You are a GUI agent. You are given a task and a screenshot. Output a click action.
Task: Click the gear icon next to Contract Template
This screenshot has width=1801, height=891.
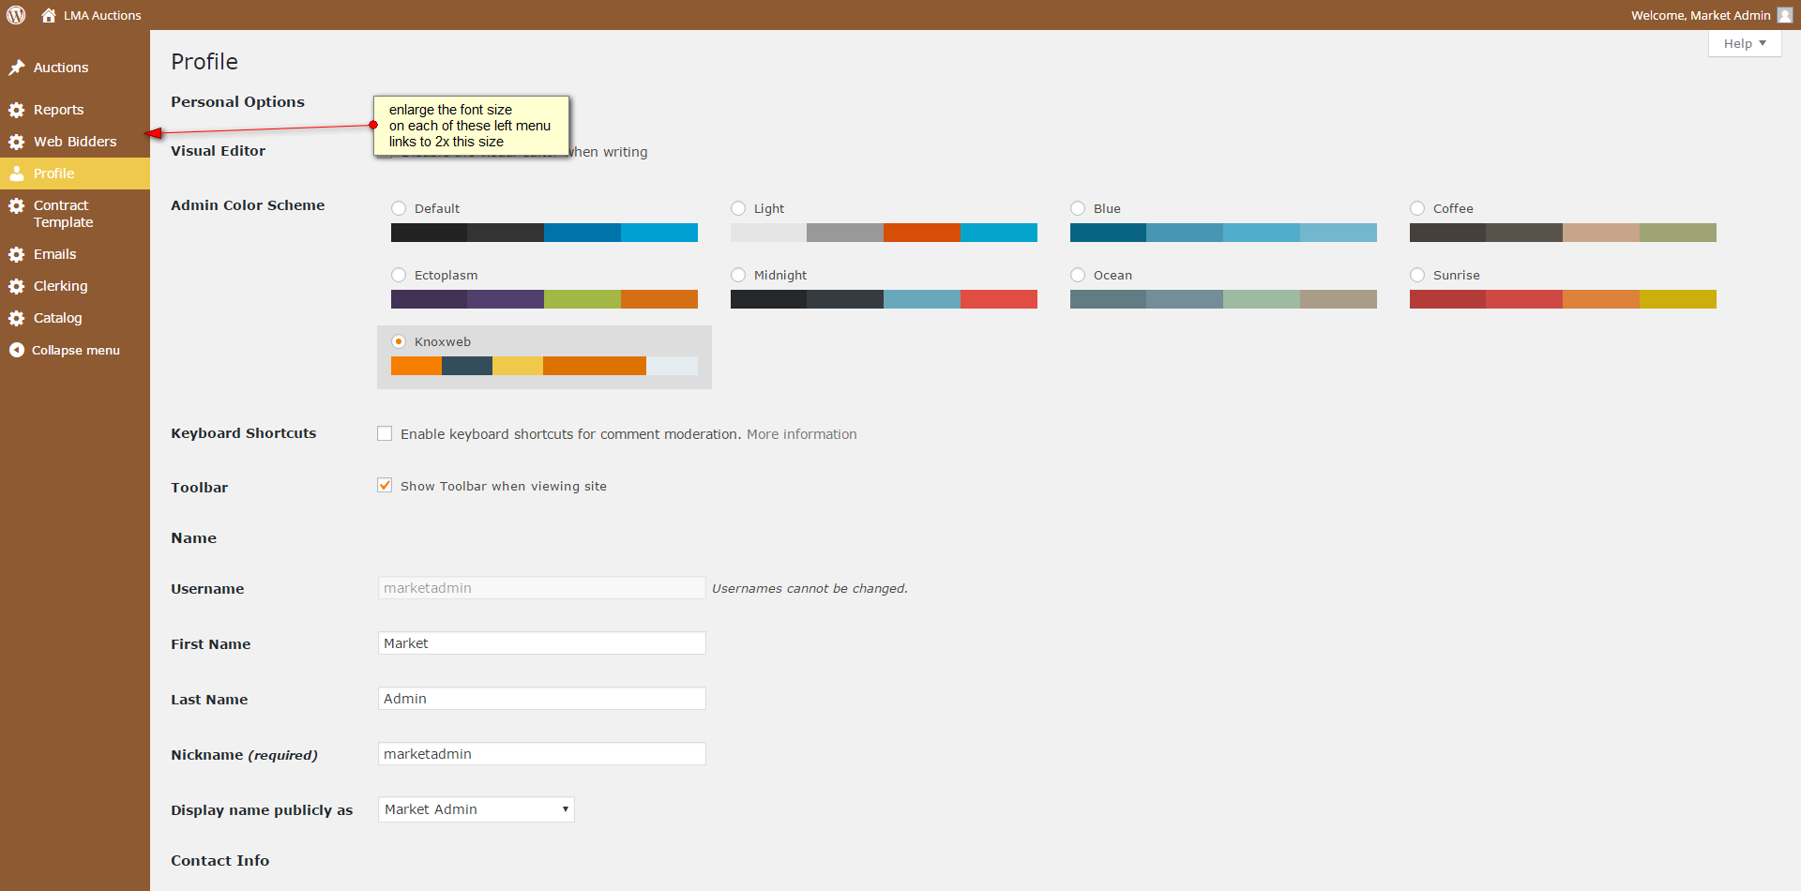17,205
